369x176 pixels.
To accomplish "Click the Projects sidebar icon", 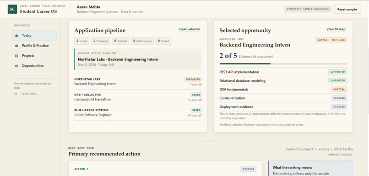I will (16, 56).
